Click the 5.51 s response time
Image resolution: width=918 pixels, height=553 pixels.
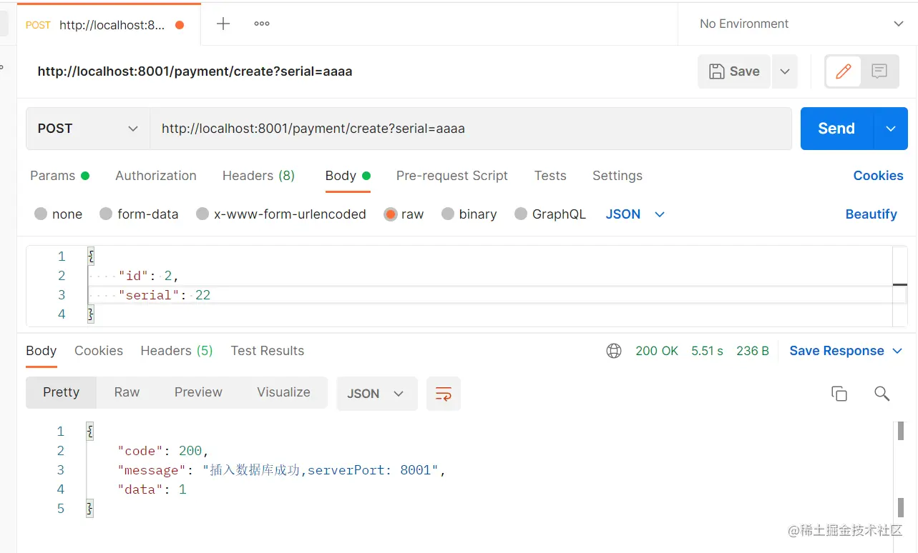[x=707, y=351]
